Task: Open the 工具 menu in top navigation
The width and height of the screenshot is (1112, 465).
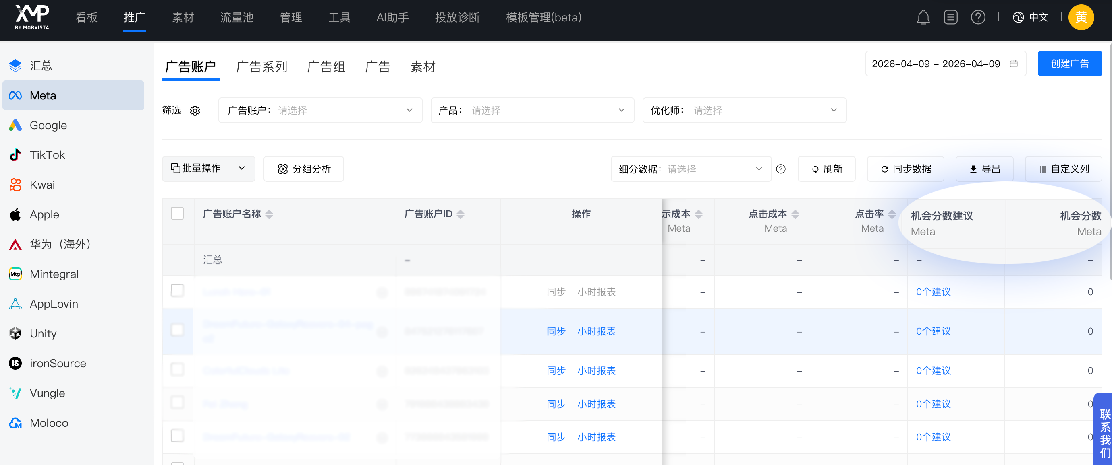Action: [x=339, y=18]
